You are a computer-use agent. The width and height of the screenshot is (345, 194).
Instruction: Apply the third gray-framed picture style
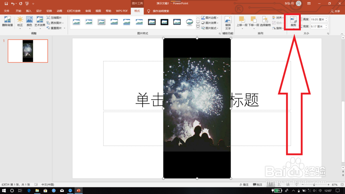click(x=101, y=22)
